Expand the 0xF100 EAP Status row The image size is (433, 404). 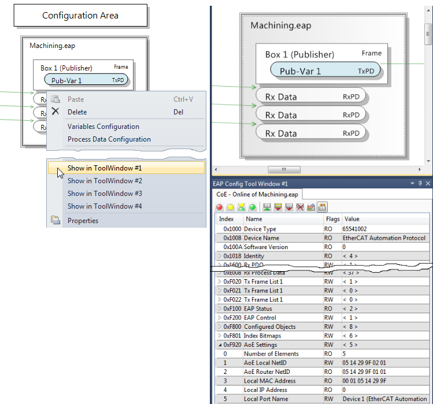[x=220, y=309]
